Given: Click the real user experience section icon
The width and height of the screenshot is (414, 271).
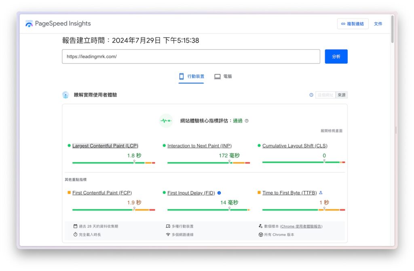Looking at the screenshot, I should 65,95.
